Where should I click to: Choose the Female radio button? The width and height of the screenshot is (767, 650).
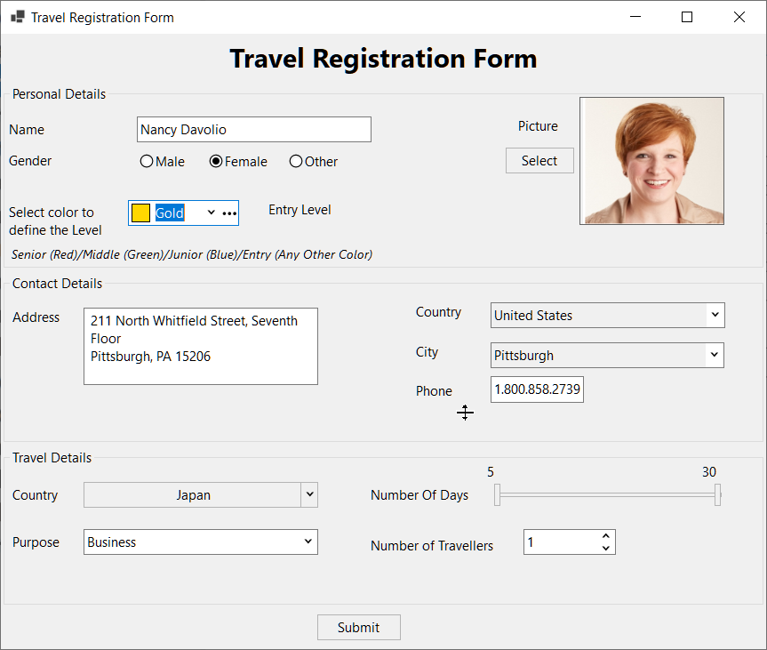pyautogui.click(x=216, y=162)
